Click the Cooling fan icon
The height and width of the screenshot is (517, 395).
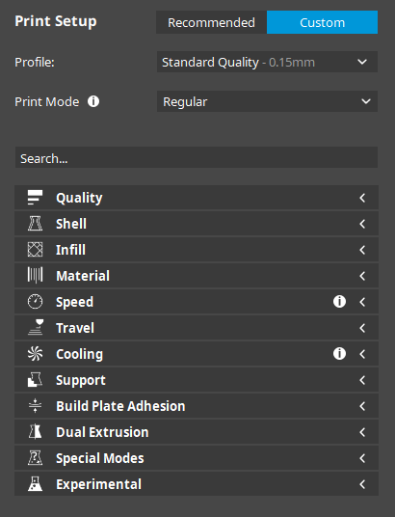click(x=35, y=354)
